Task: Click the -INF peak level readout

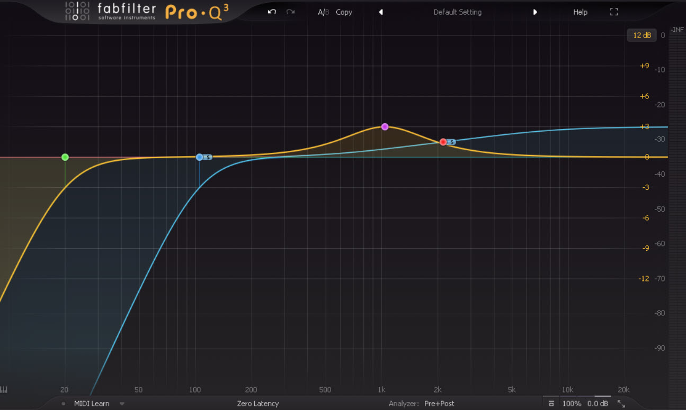Action: coord(677,30)
